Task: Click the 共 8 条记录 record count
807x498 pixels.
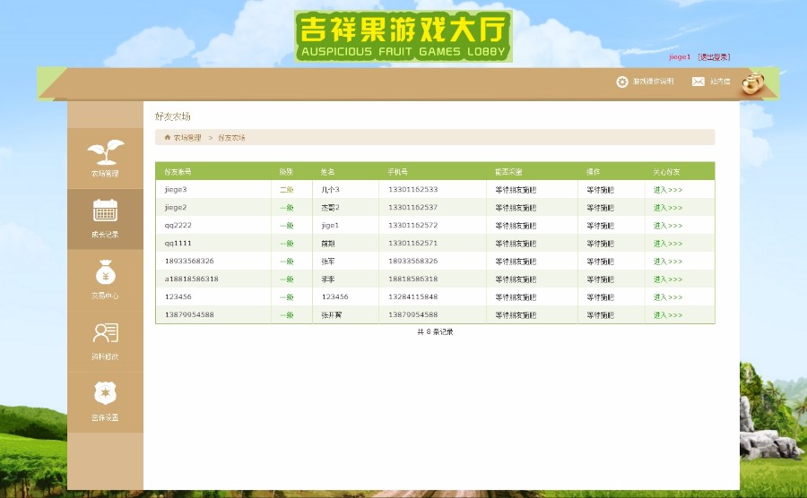Action: (x=435, y=332)
